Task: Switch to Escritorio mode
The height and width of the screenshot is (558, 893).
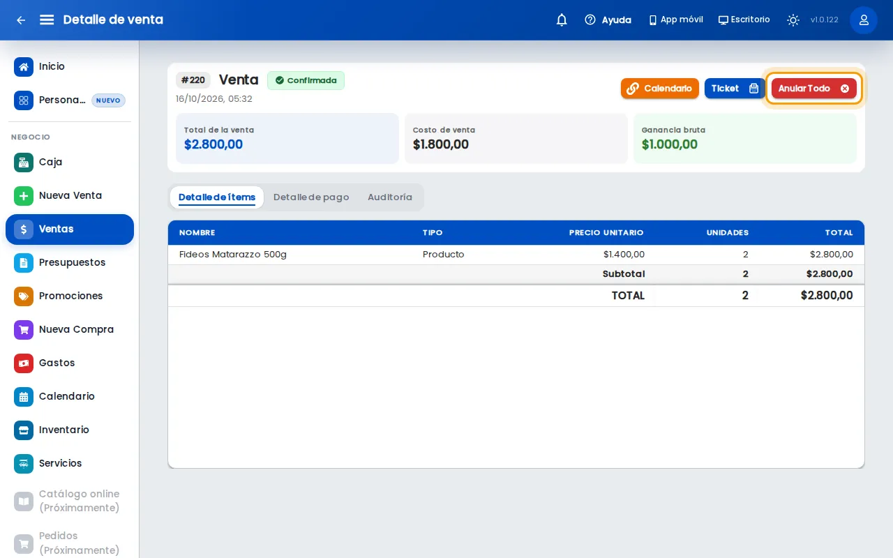Action: [x=744, y=20]
